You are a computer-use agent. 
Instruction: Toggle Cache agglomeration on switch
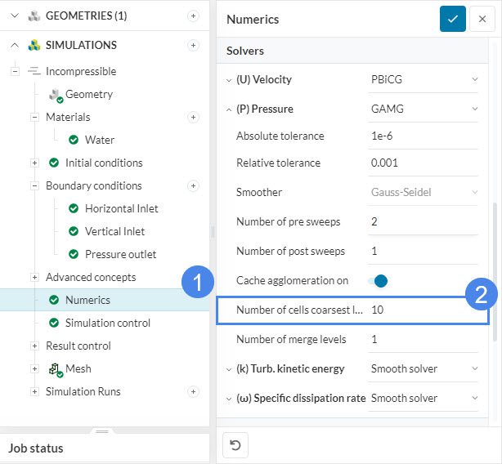(378, 280)
